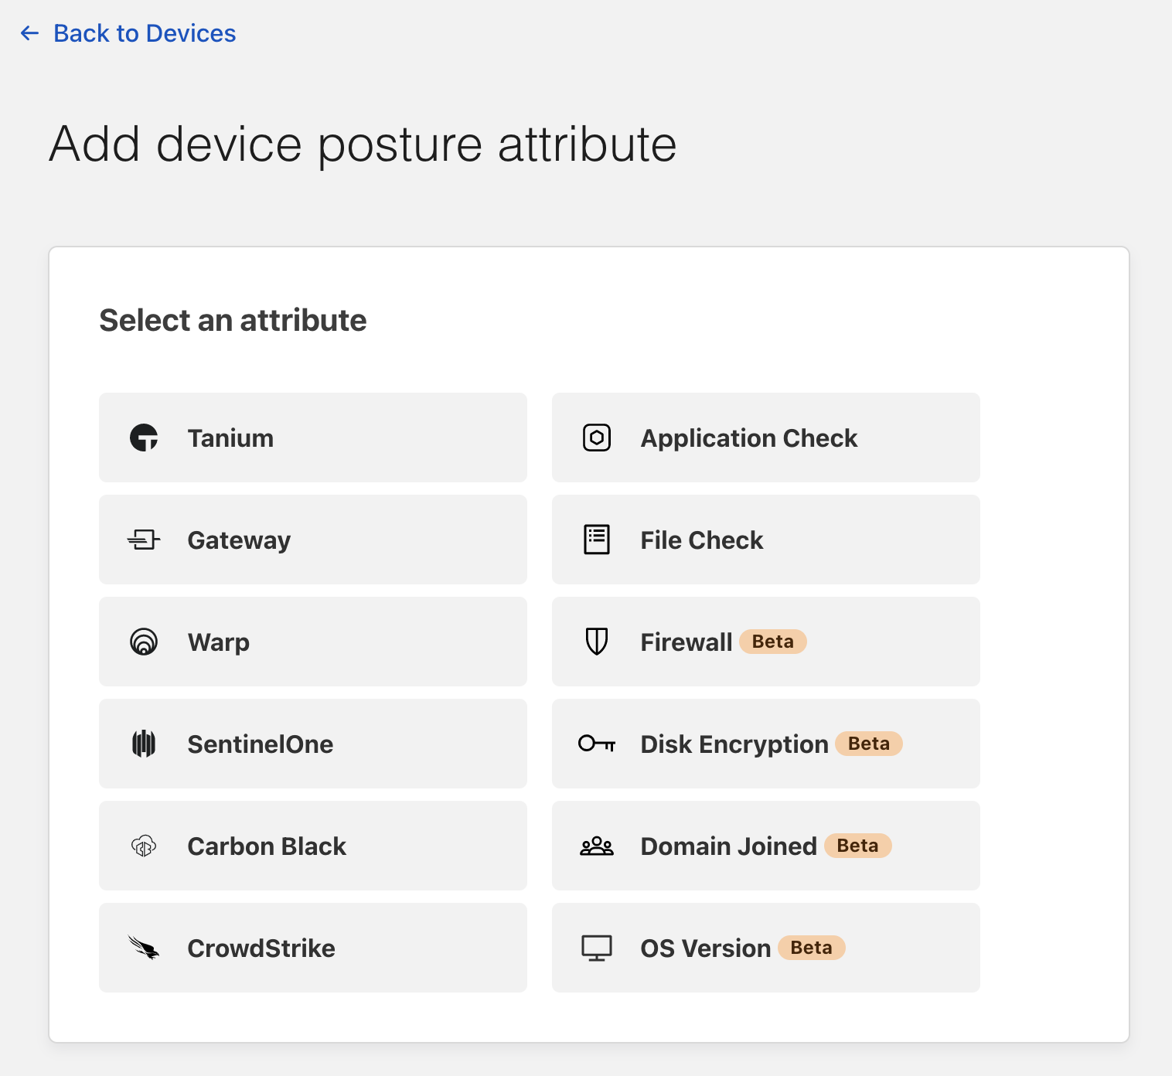The image size is (1172, 1076).
Task: Click the Tanium logo icon
Action: point(144,438)
